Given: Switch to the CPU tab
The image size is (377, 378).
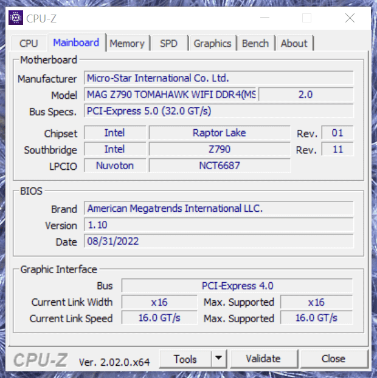Looking at the screenshot, I should [x=29, y=44].
